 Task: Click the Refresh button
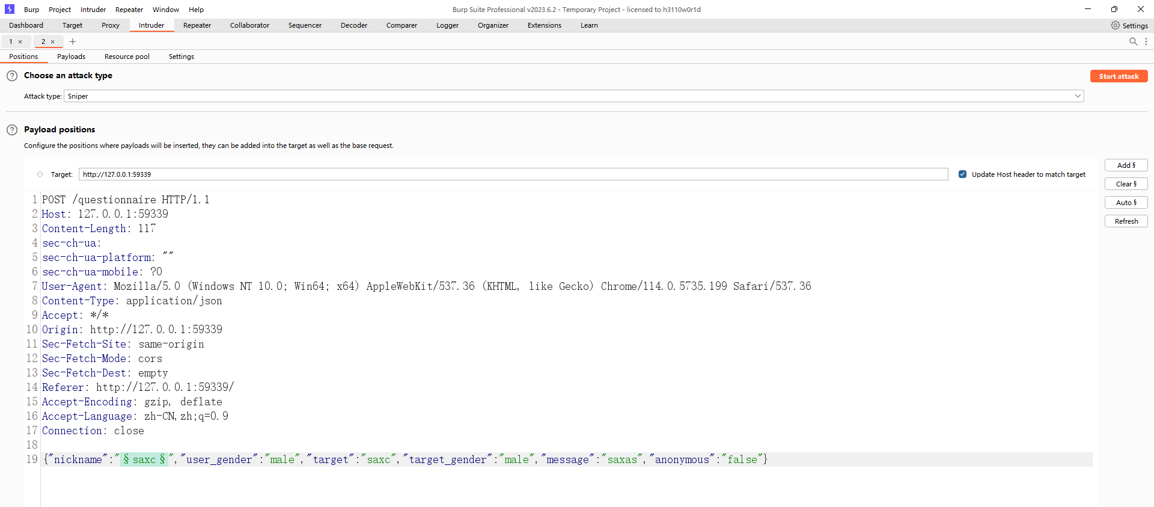tap(1126, 221)
